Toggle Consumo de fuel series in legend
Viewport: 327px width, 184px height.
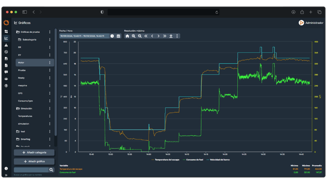click(x=194, y=159)
